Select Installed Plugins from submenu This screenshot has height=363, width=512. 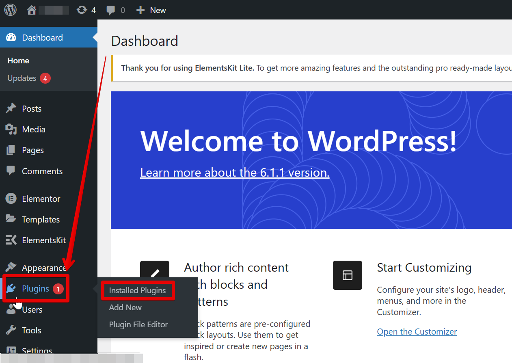137,290
